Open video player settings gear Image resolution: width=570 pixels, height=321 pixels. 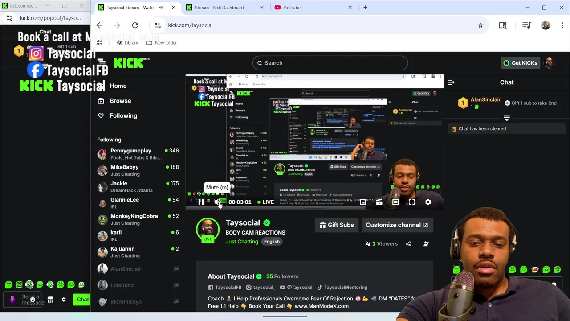point(428,202)
